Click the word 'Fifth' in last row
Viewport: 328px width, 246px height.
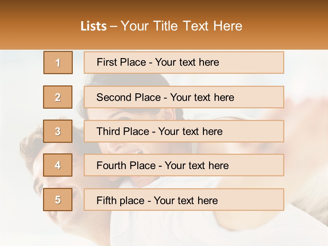(x=106, y=200)
